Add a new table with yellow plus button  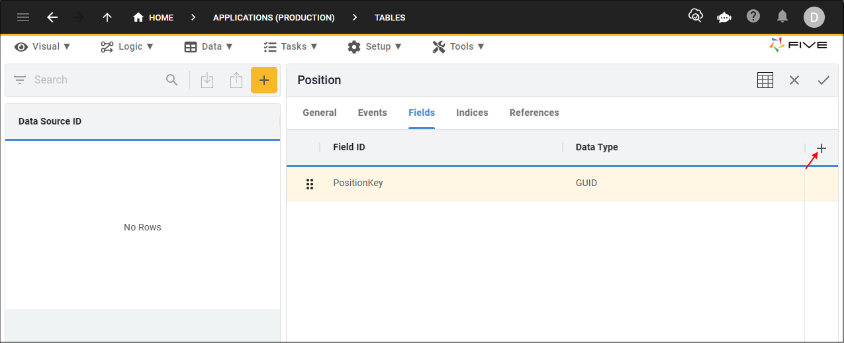[x=264, y=80]
